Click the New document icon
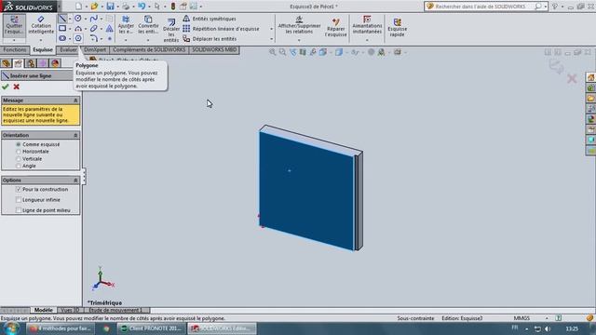596x335 pixels. tap(78, 7)
